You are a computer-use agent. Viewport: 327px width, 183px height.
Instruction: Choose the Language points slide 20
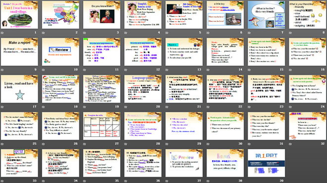pos(143,89)
